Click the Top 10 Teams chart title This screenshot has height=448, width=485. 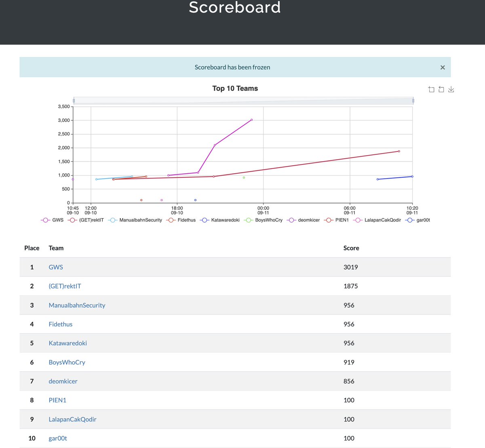(235, 88)
